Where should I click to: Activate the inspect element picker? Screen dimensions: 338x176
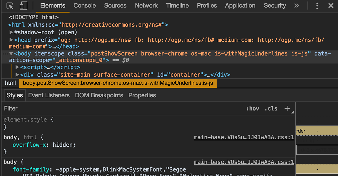pos(9,5)
